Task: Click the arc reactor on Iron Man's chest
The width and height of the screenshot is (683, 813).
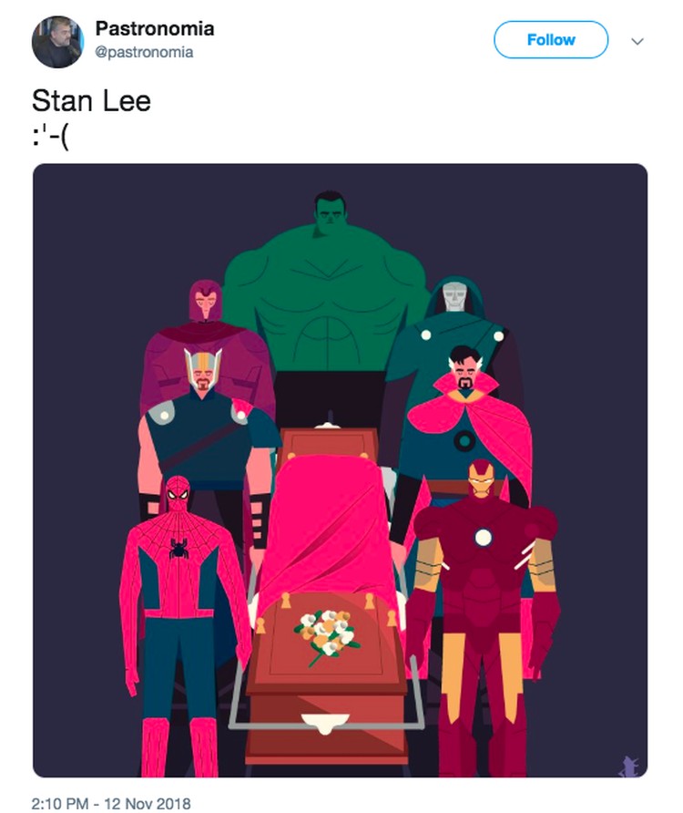Action: pos(483,538)
